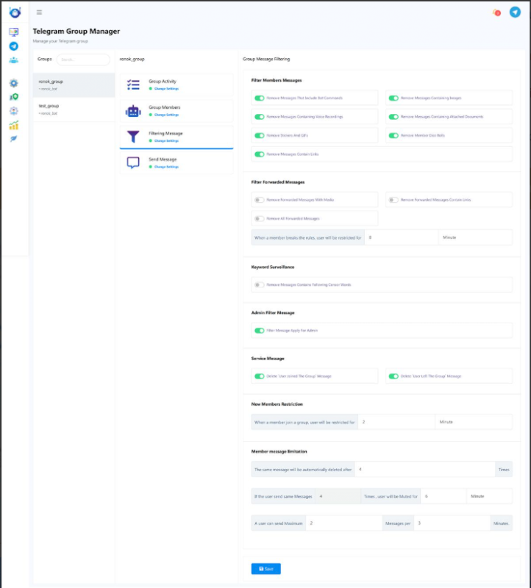Click Change Settings under Send Message
The height and width of the screenshot is (588, 531).
click(166, 167)
